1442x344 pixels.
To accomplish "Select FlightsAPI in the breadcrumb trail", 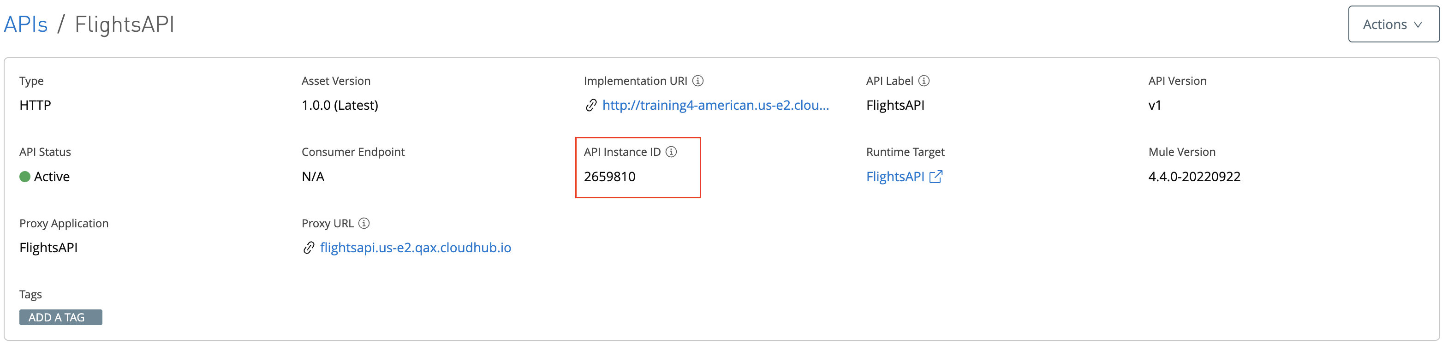I will pyautogui.click(x=124, y=24).
